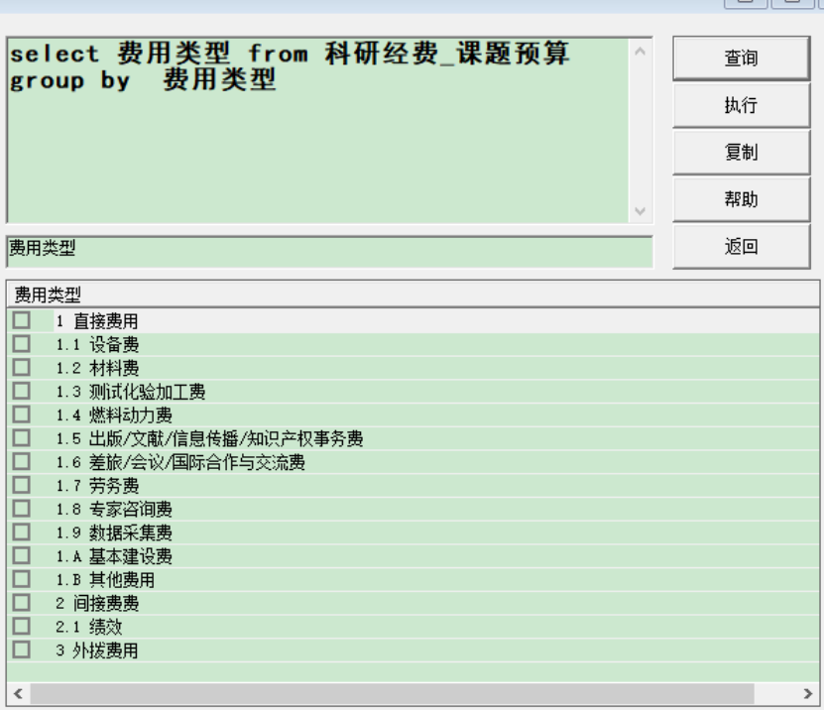Select row text 1.8 专家咨询费
824x710 pixels.
click(x=113, y=510)
